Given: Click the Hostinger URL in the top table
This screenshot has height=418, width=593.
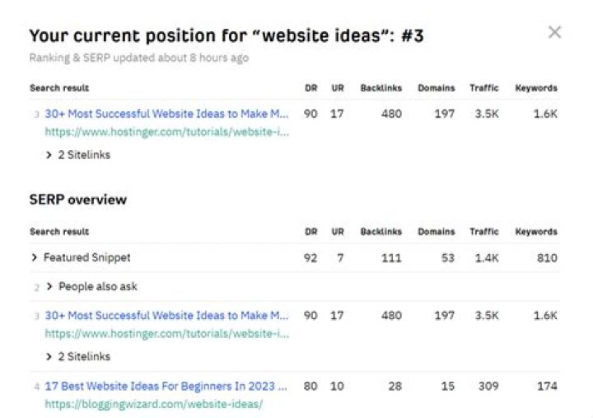Looking at the screenshot, I should [166, 130].
